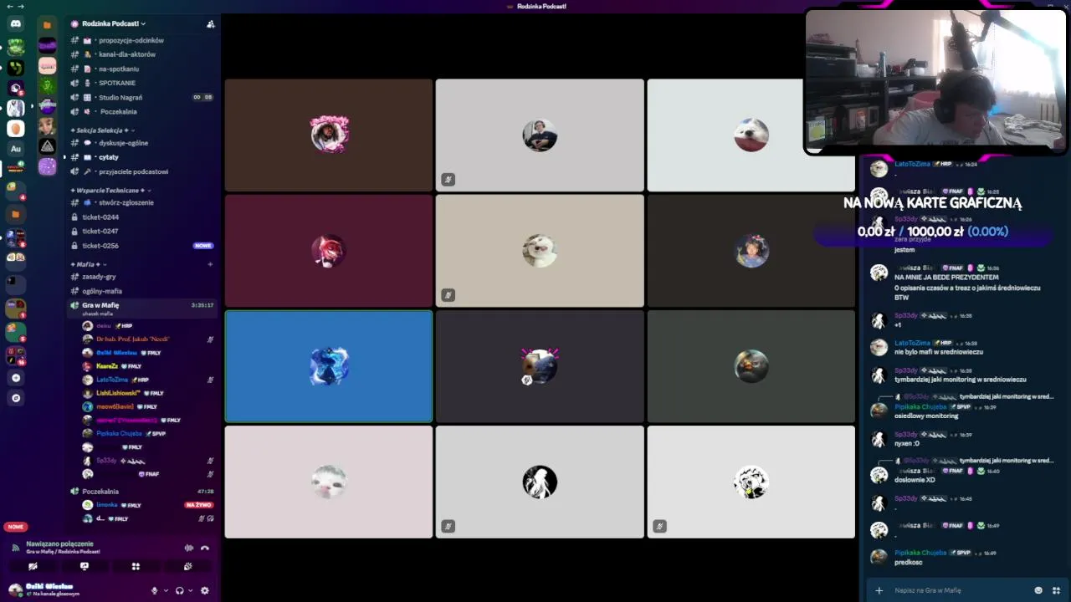Open the ticket-0247 channel

click(x=142, y=231)
